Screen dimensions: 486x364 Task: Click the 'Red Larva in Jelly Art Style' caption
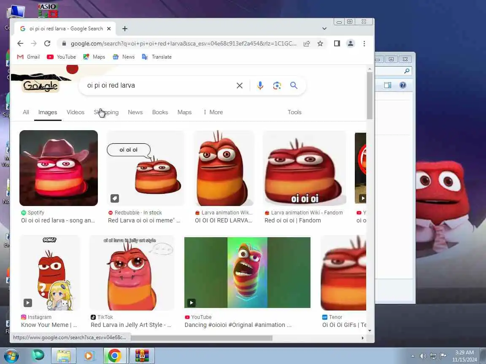(x=131, y=325)
